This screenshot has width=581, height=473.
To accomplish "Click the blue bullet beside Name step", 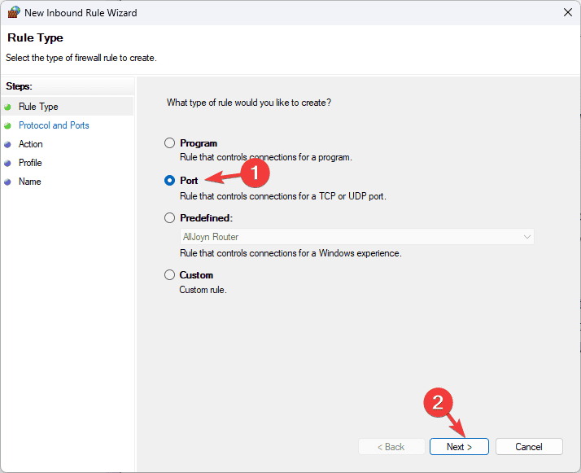I will pos(8,182).
